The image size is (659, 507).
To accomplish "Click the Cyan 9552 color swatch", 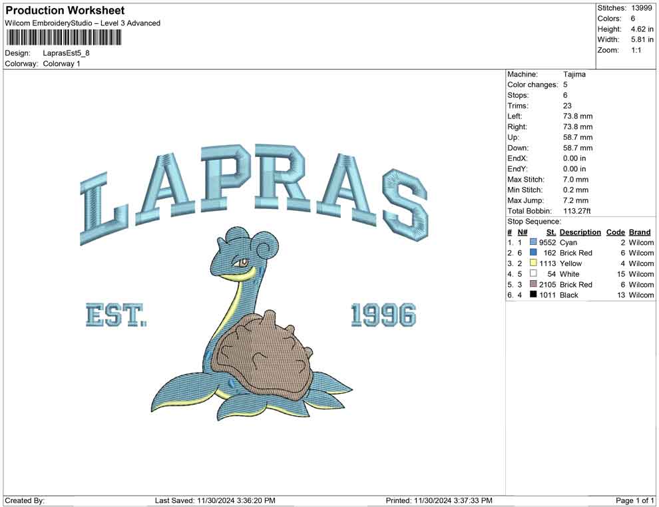I will tap(533, 242).
